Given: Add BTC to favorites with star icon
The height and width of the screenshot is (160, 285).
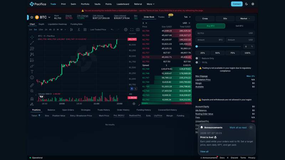Looking at the screenshot, I should 32,17.
